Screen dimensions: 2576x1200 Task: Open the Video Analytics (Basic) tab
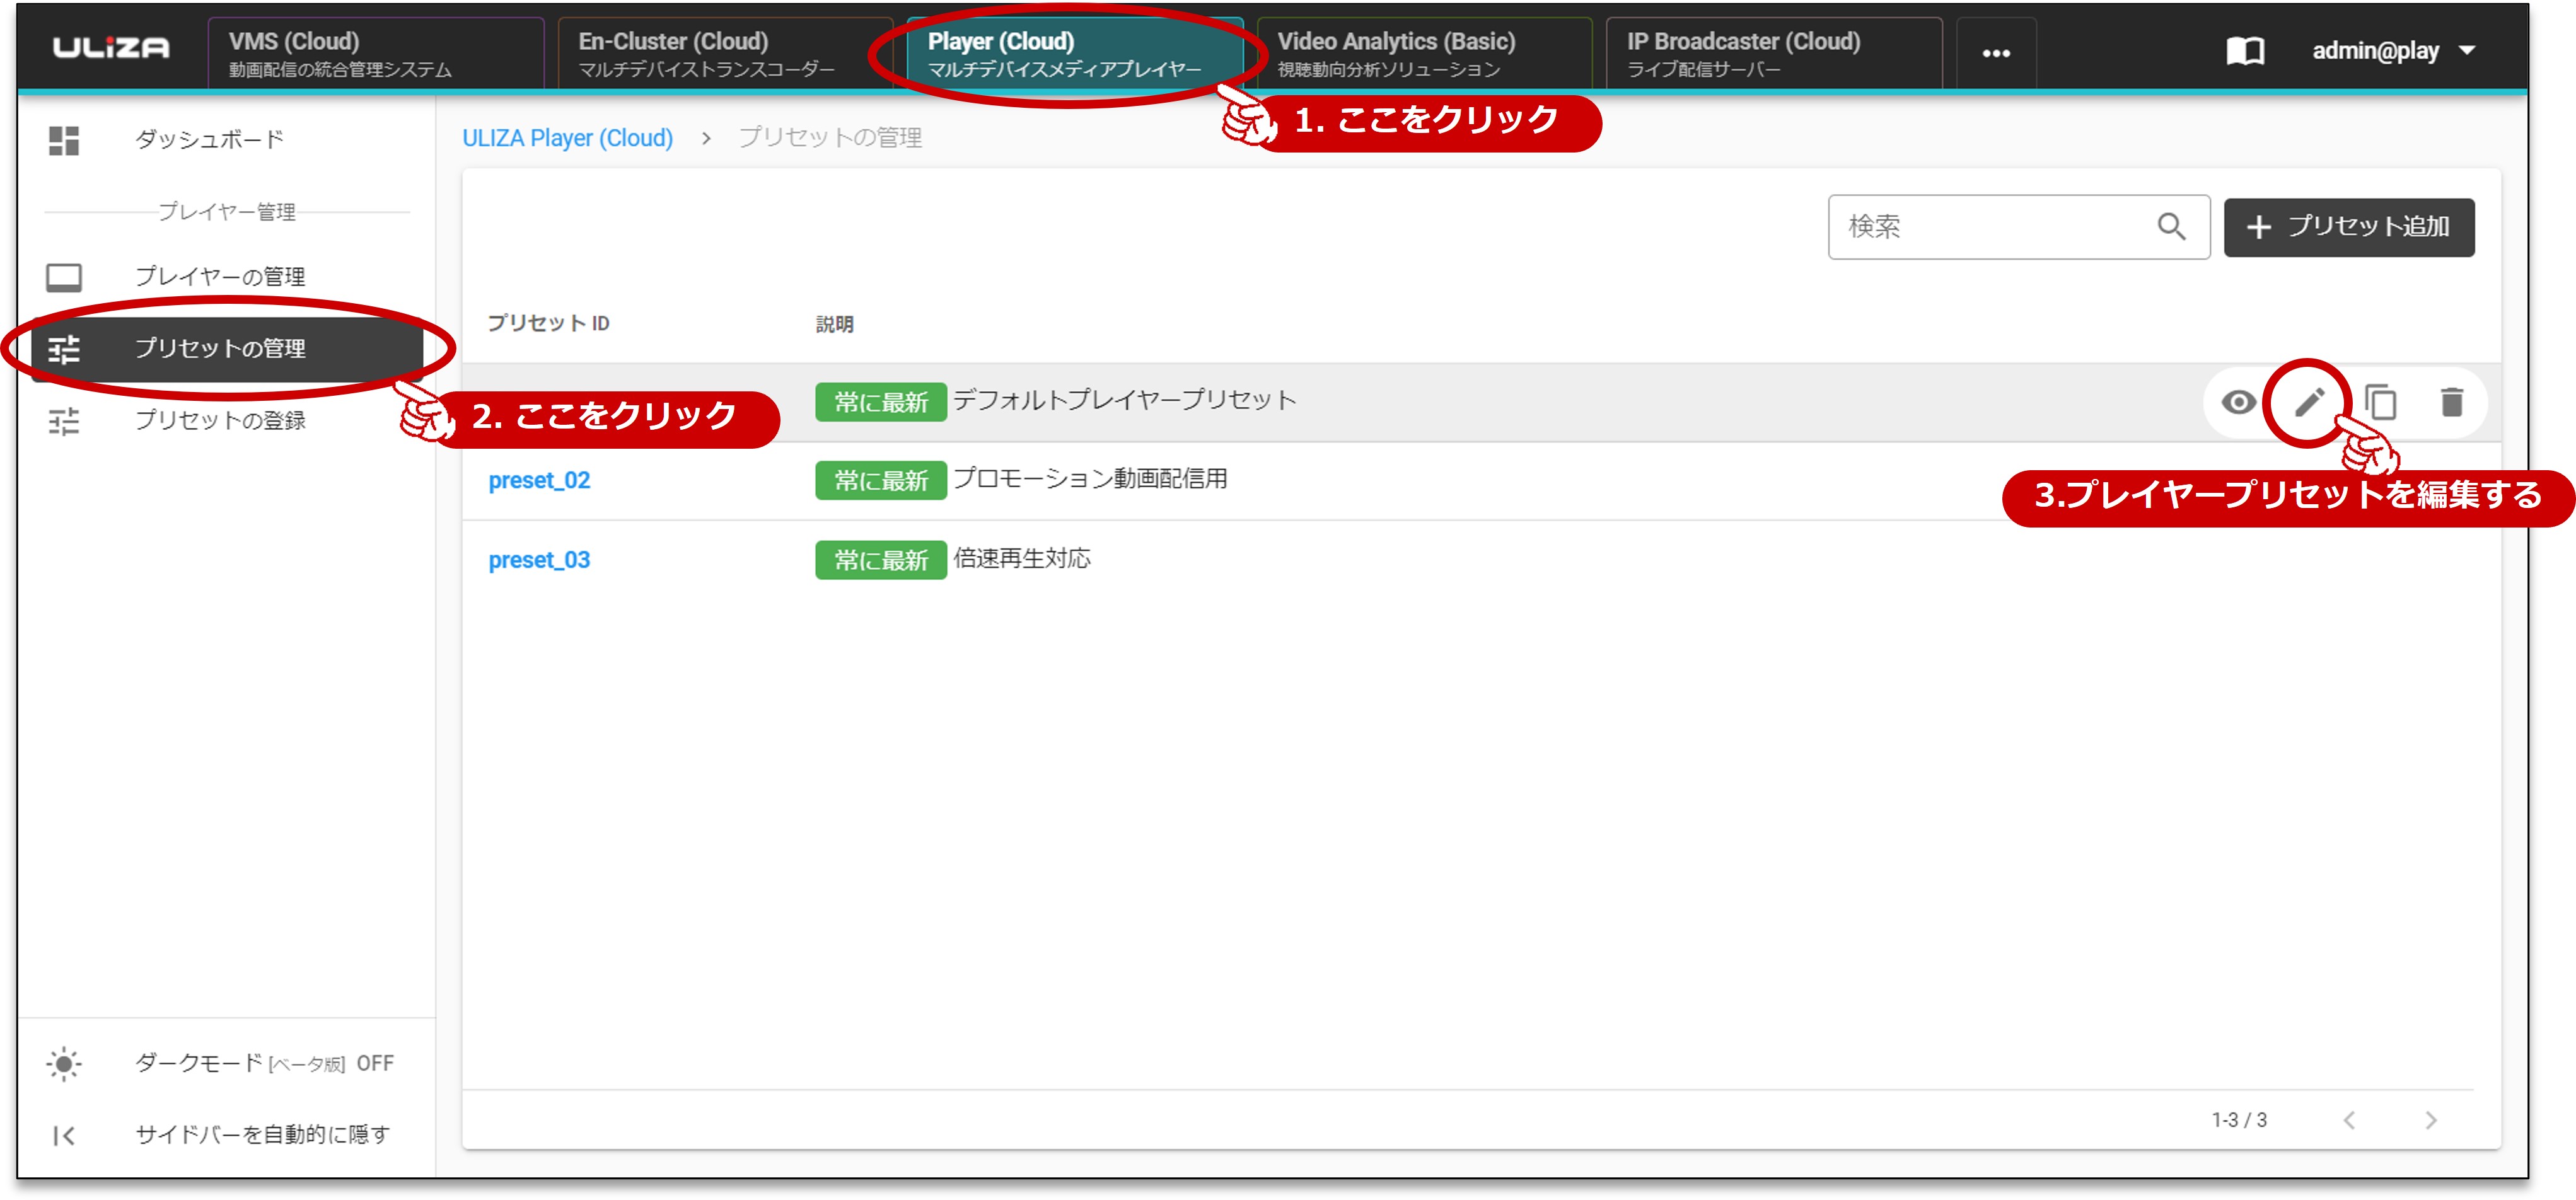coord(1424,53)
